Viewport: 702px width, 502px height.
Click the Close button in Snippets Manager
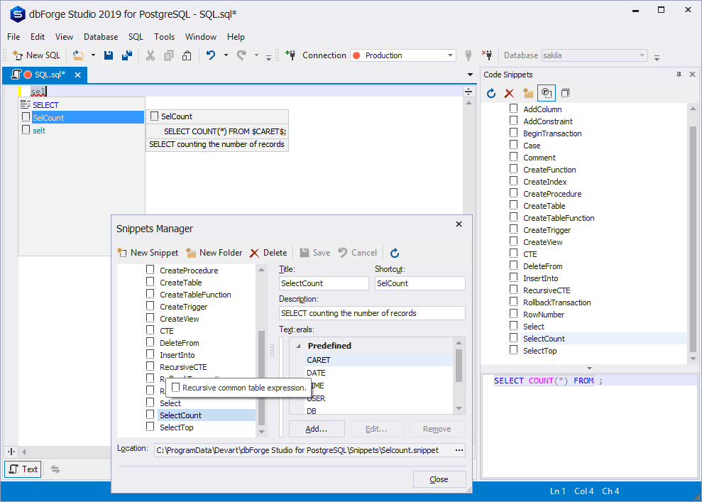(x=439, y=479)
